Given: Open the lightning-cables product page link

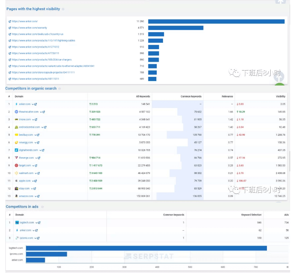Looking at the screenshot, I should (x=43, y=40).
